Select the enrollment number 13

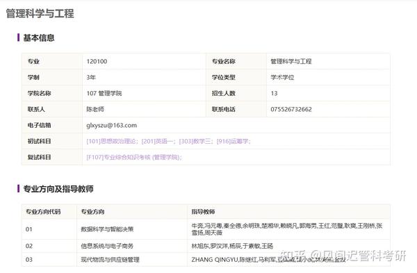(274, 93)
